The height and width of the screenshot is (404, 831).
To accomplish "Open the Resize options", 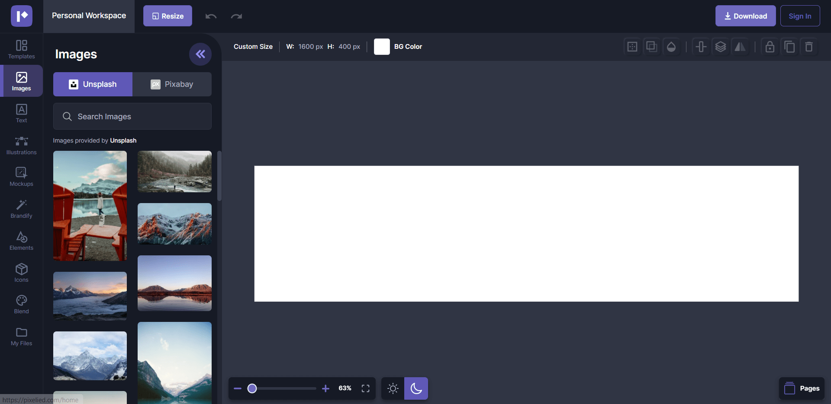I will click(167, 16).
